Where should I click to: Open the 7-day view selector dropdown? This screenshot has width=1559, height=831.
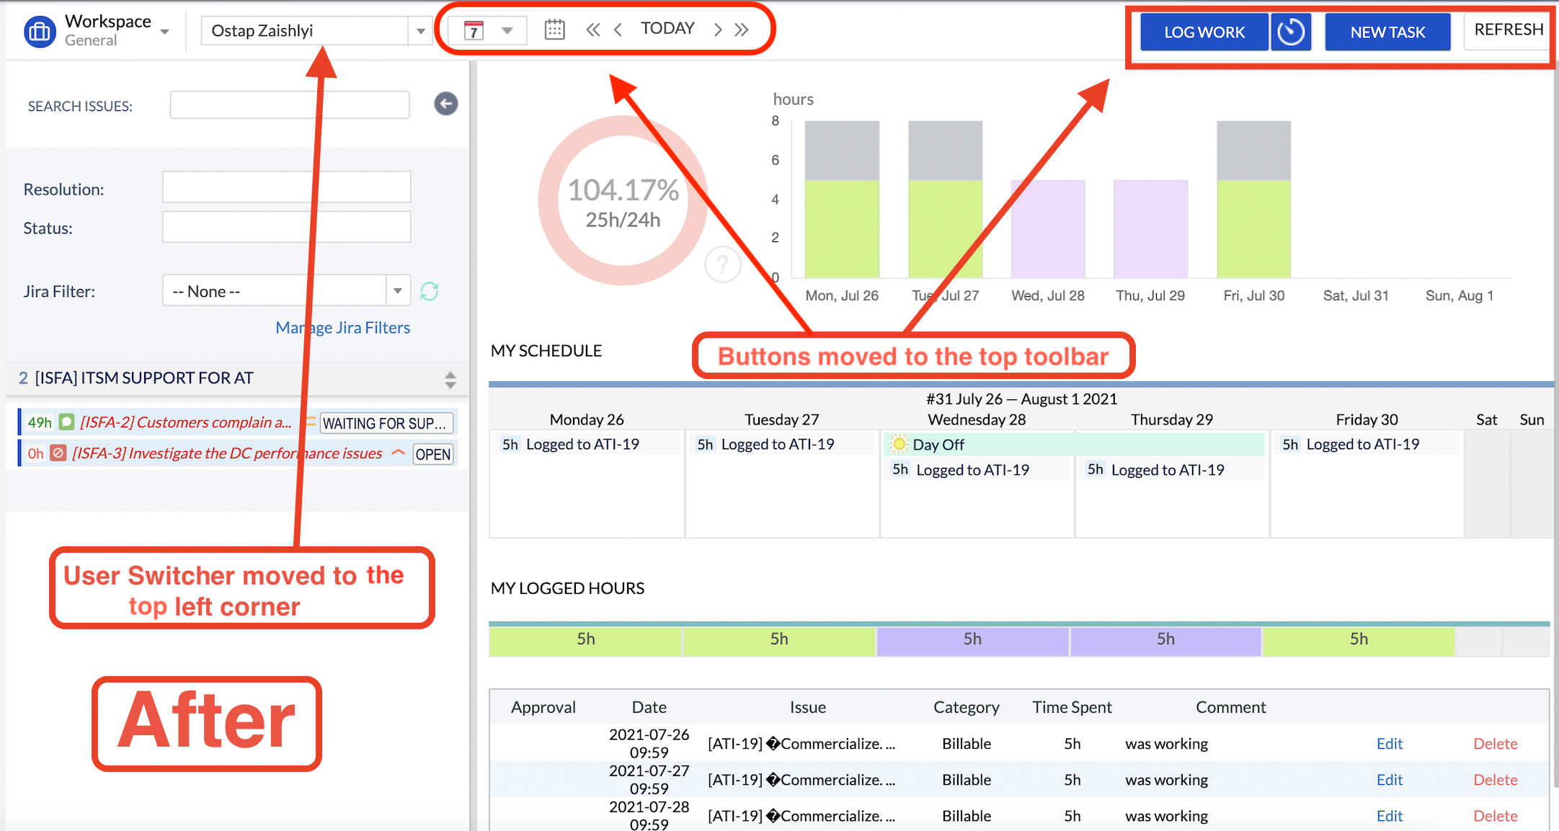(507, 30)
